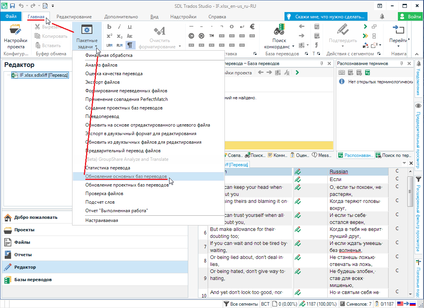
Task: Switch to the Редактирование ribbon tab
Action: [x=74, y=17]
